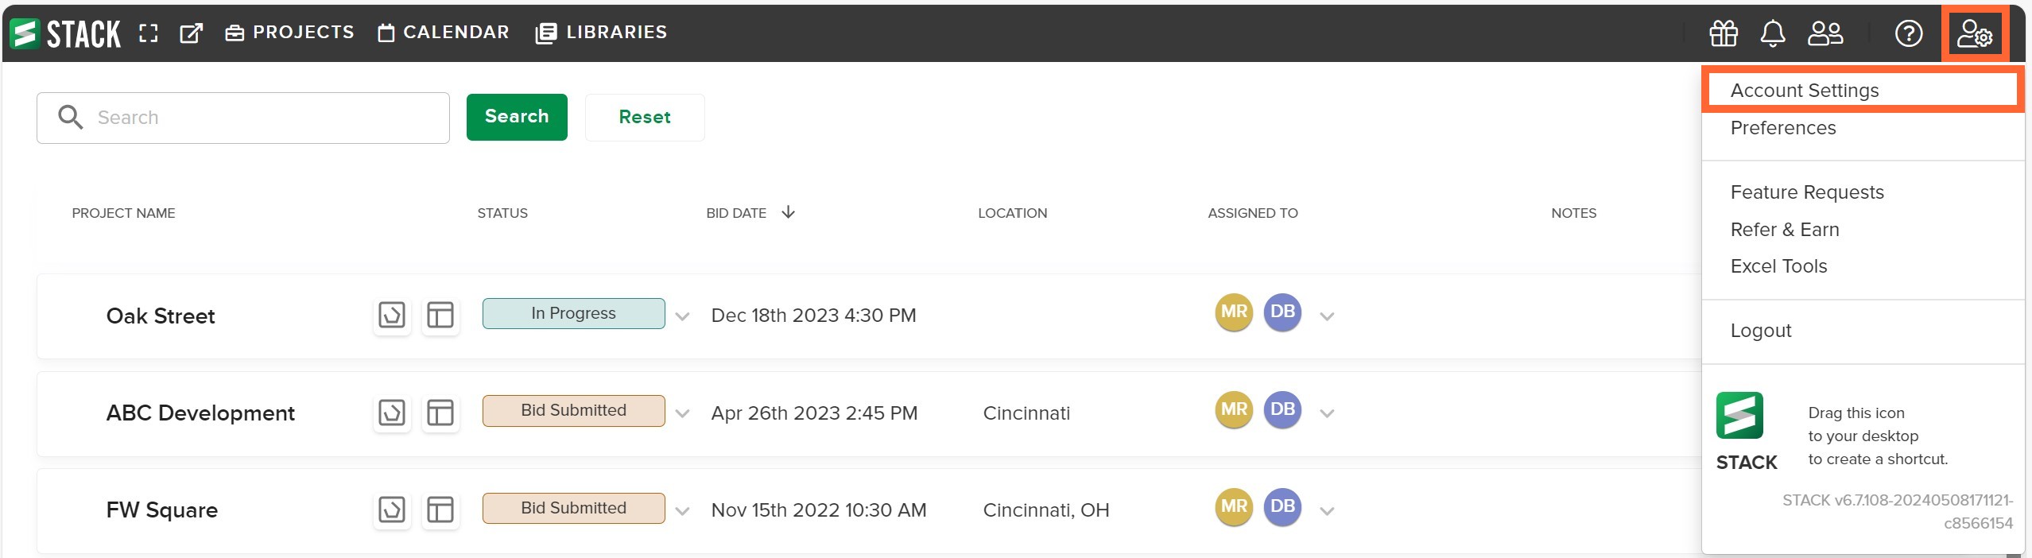Image resolution: width=2032 pixels, height=558 pixels.
Task: Sort by the BID DATE column arrow
Action: tap(788, 212)
